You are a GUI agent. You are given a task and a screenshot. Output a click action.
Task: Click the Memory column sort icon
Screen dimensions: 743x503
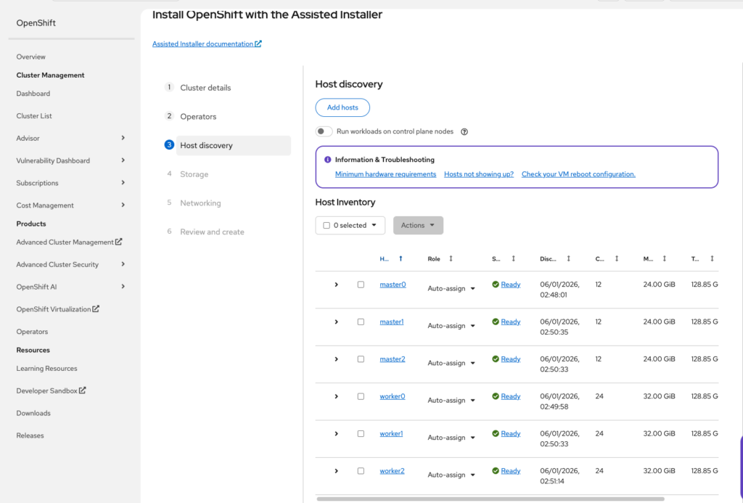[x=664, y=258]
